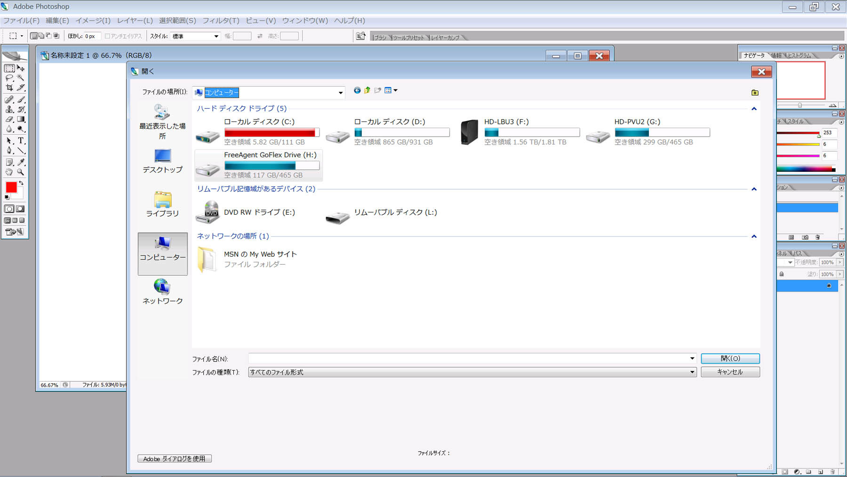Select the Healing Brush tool
The height and width of the screenshot is (477, 847).
coord(9,99)
